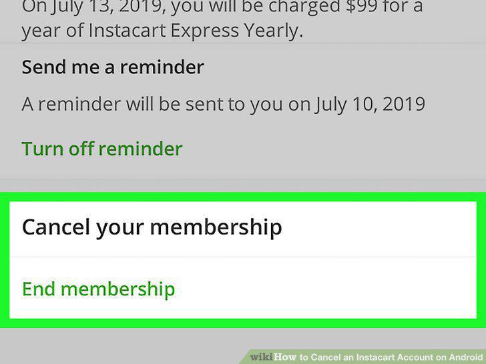Image resolution: width=486 pixels, height=364 pixels.
Task: Click the divider line above End membership
Action: [x=243, y=257]
